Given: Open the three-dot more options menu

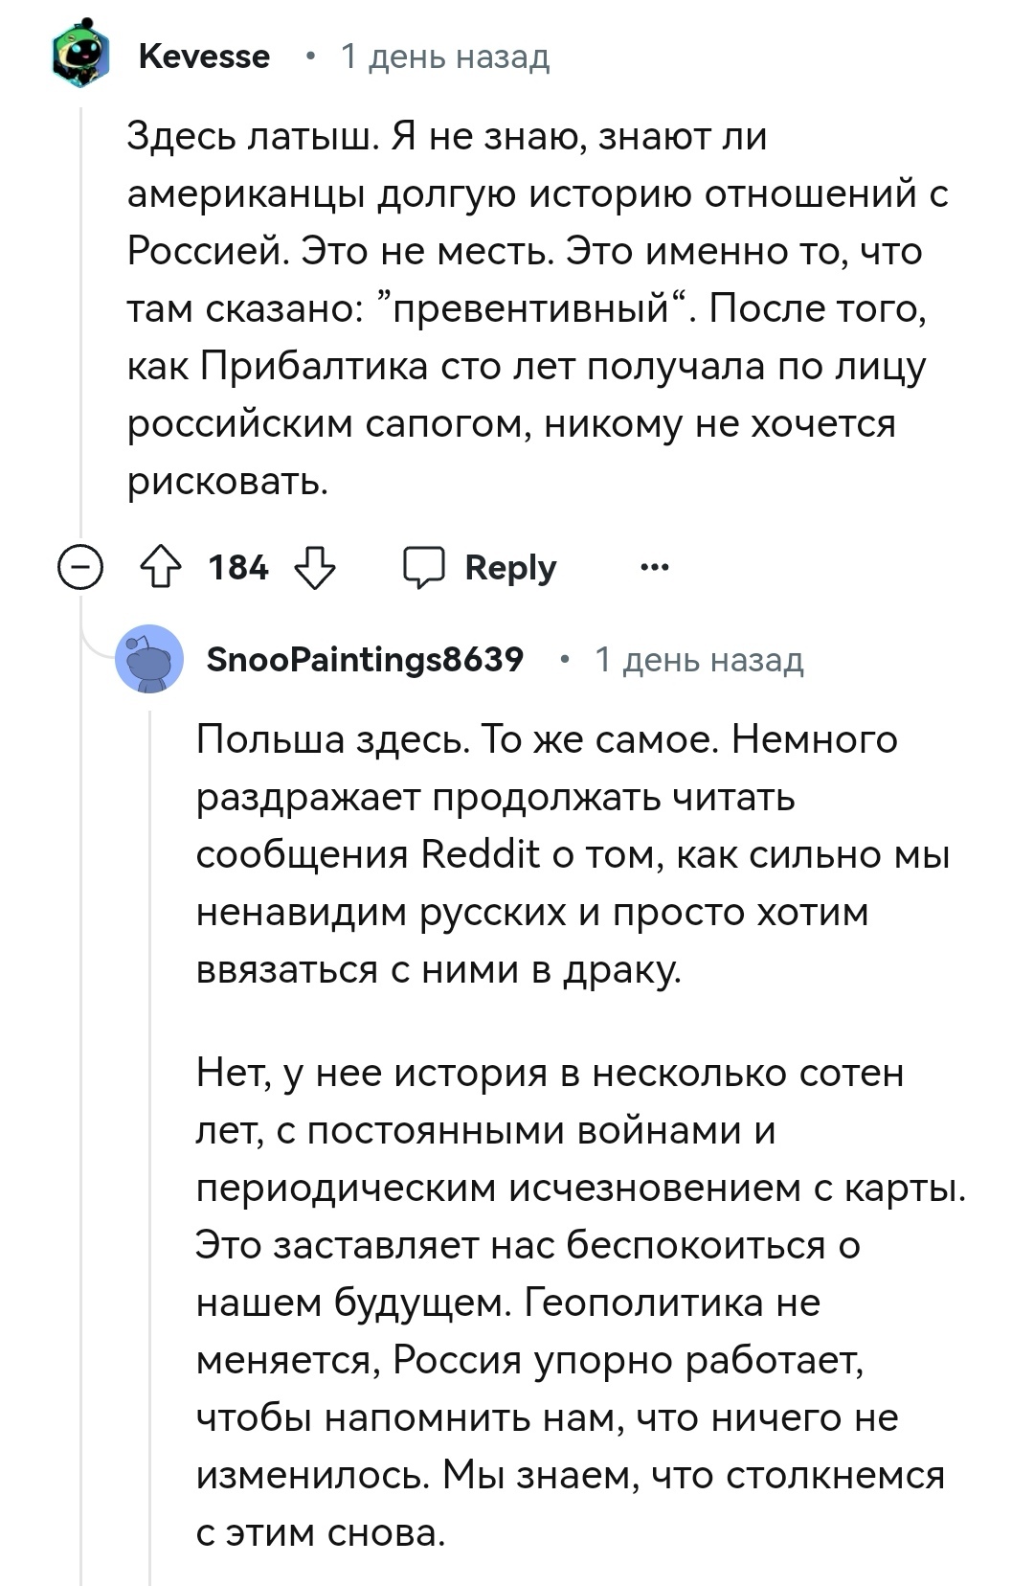Looking at the screenshot, I should 655,567.
